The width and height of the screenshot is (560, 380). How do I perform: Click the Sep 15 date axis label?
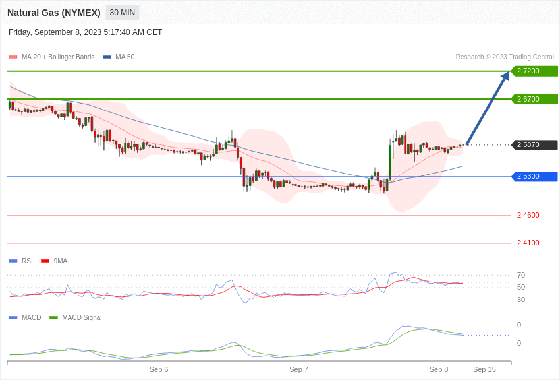[x=484, y=369]
